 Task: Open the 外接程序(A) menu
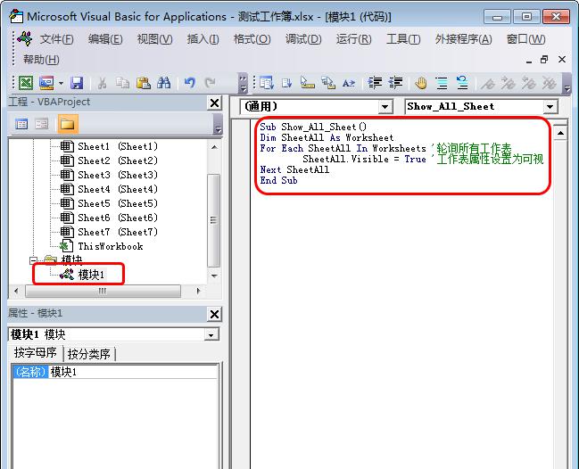(463, 38)
